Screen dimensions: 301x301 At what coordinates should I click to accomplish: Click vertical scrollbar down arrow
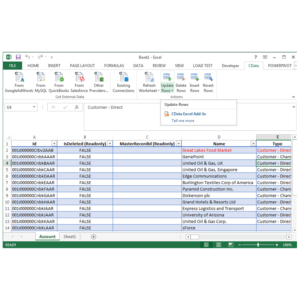point(295,230)
